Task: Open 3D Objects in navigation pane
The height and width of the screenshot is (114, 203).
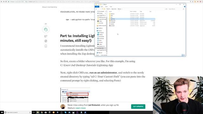Action: (x=101, y=33)
